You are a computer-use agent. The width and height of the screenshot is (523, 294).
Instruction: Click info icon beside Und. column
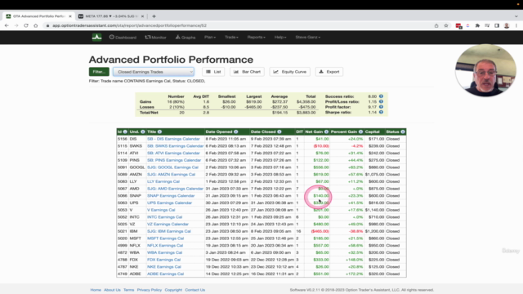pyautogui.click(x=143, y=131)
